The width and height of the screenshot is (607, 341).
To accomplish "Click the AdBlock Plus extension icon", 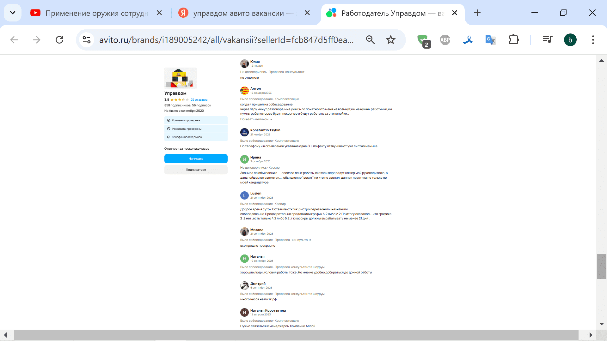I will (445, 40).
